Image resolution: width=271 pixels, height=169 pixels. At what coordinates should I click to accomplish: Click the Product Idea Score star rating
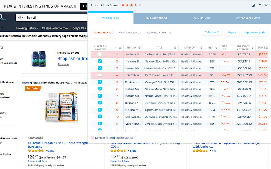point(131,5)
